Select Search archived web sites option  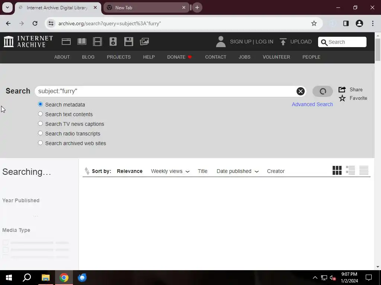pyautogui.click(x=40, y=143)
